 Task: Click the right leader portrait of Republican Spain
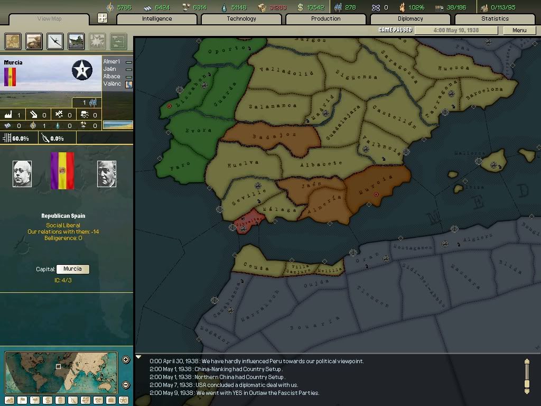pyautogui.click(x=107, y=174)
